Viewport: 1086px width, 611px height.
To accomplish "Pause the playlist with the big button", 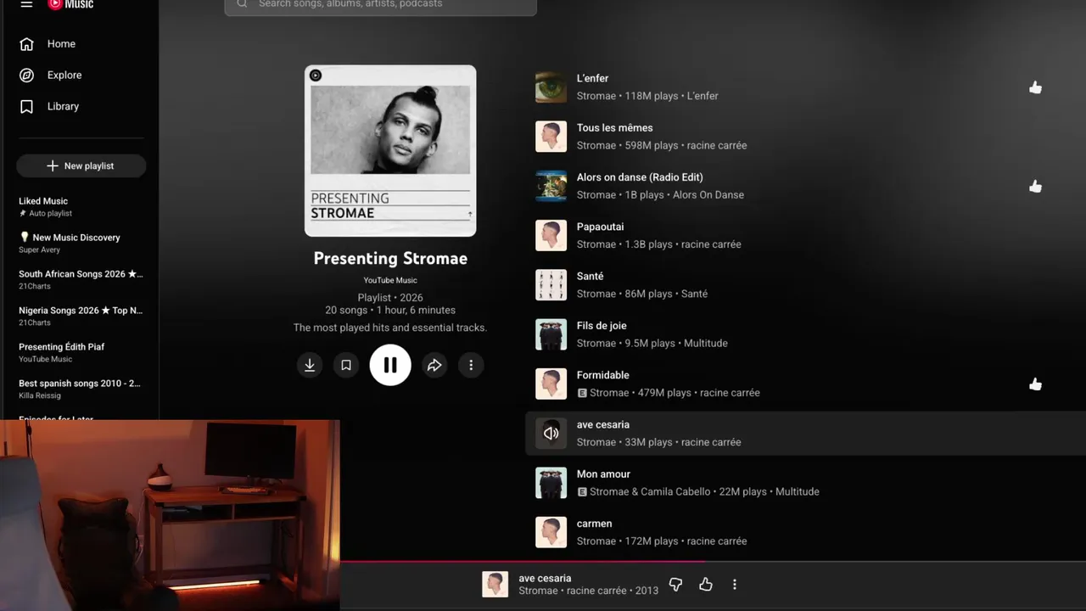I will point(390,365).
